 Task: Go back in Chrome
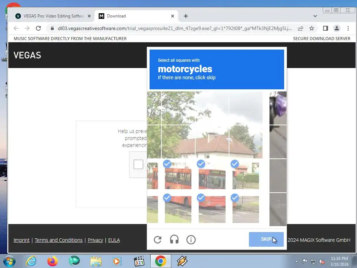[16, 28]
